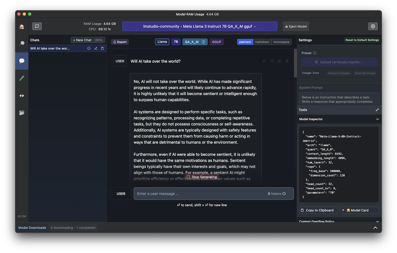Edit the 'Will AI take over the world?' message
Screen dimensions: 397x253
click(x=280, y=61)
